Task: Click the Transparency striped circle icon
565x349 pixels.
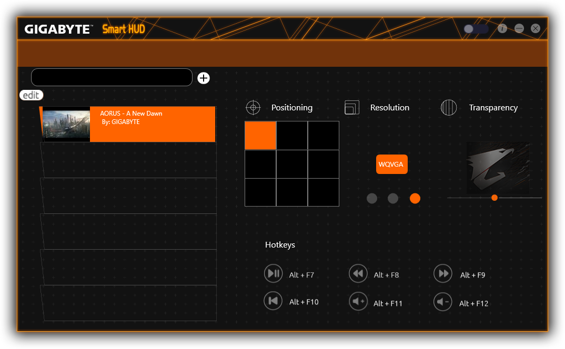Action: (x=449, y=107)
